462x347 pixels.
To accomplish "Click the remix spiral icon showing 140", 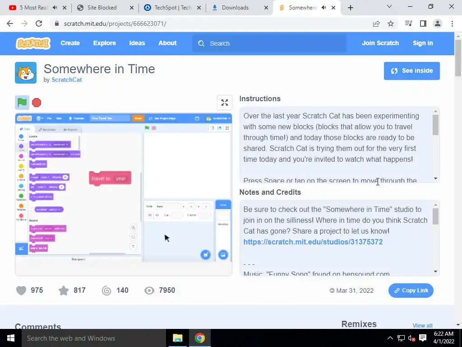I will click(106, 291).
